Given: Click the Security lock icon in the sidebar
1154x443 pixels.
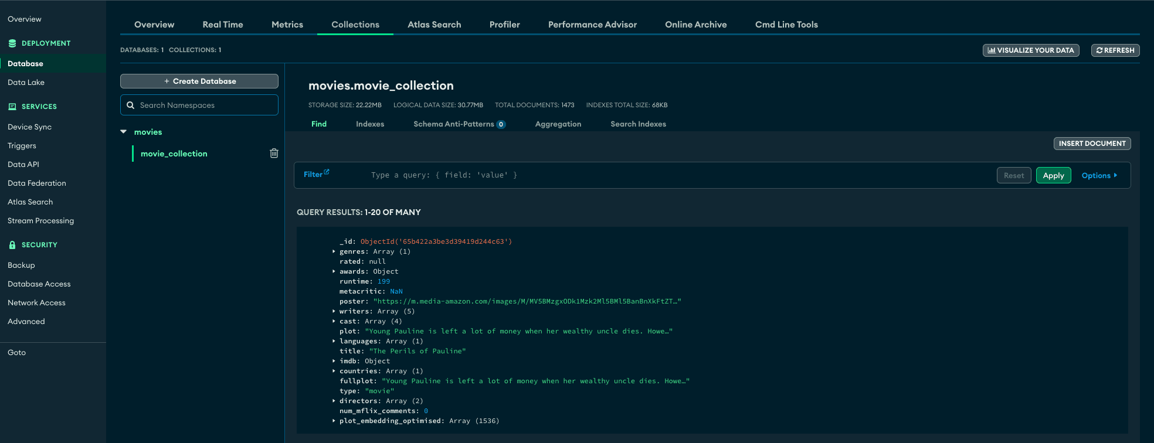Looking at the screenshot, I should point(12,245).
